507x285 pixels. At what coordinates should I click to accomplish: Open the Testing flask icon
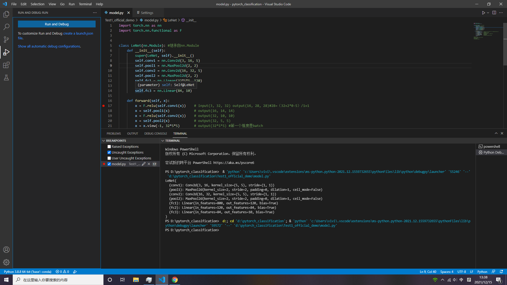[x=6, y=78]
